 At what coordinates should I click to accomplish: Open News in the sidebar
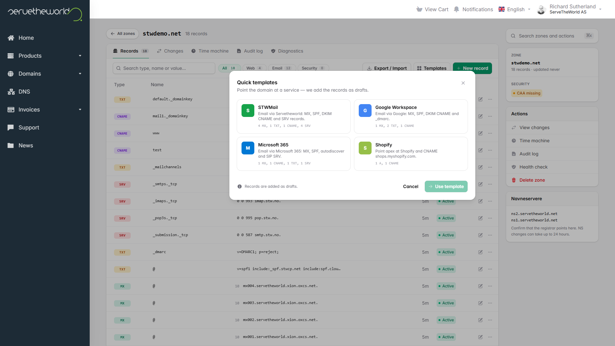[x=45, y=145]
